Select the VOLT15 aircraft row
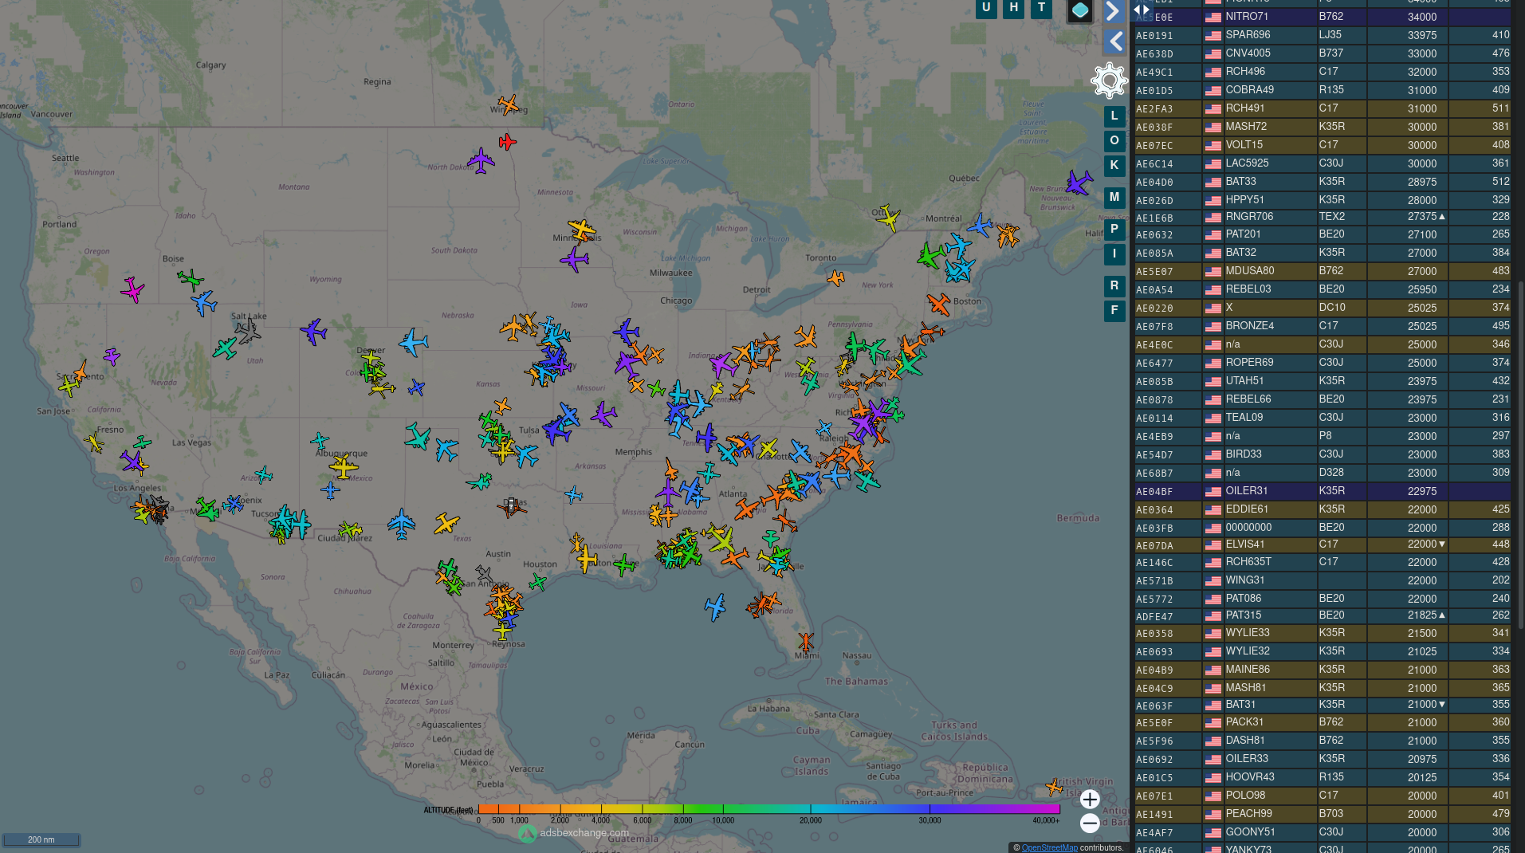Screen dimensions: 1525x853 (1323, 145)
